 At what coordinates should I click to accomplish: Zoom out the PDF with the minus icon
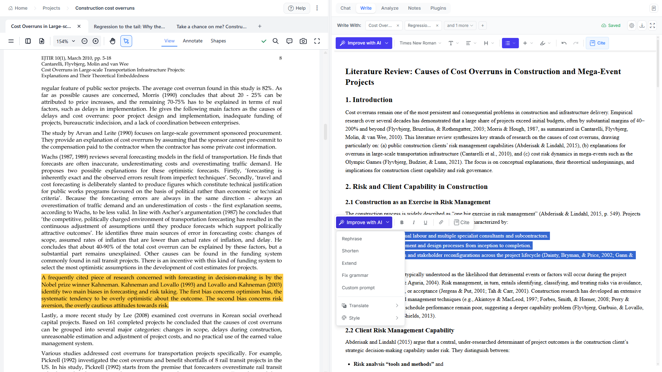85,41
